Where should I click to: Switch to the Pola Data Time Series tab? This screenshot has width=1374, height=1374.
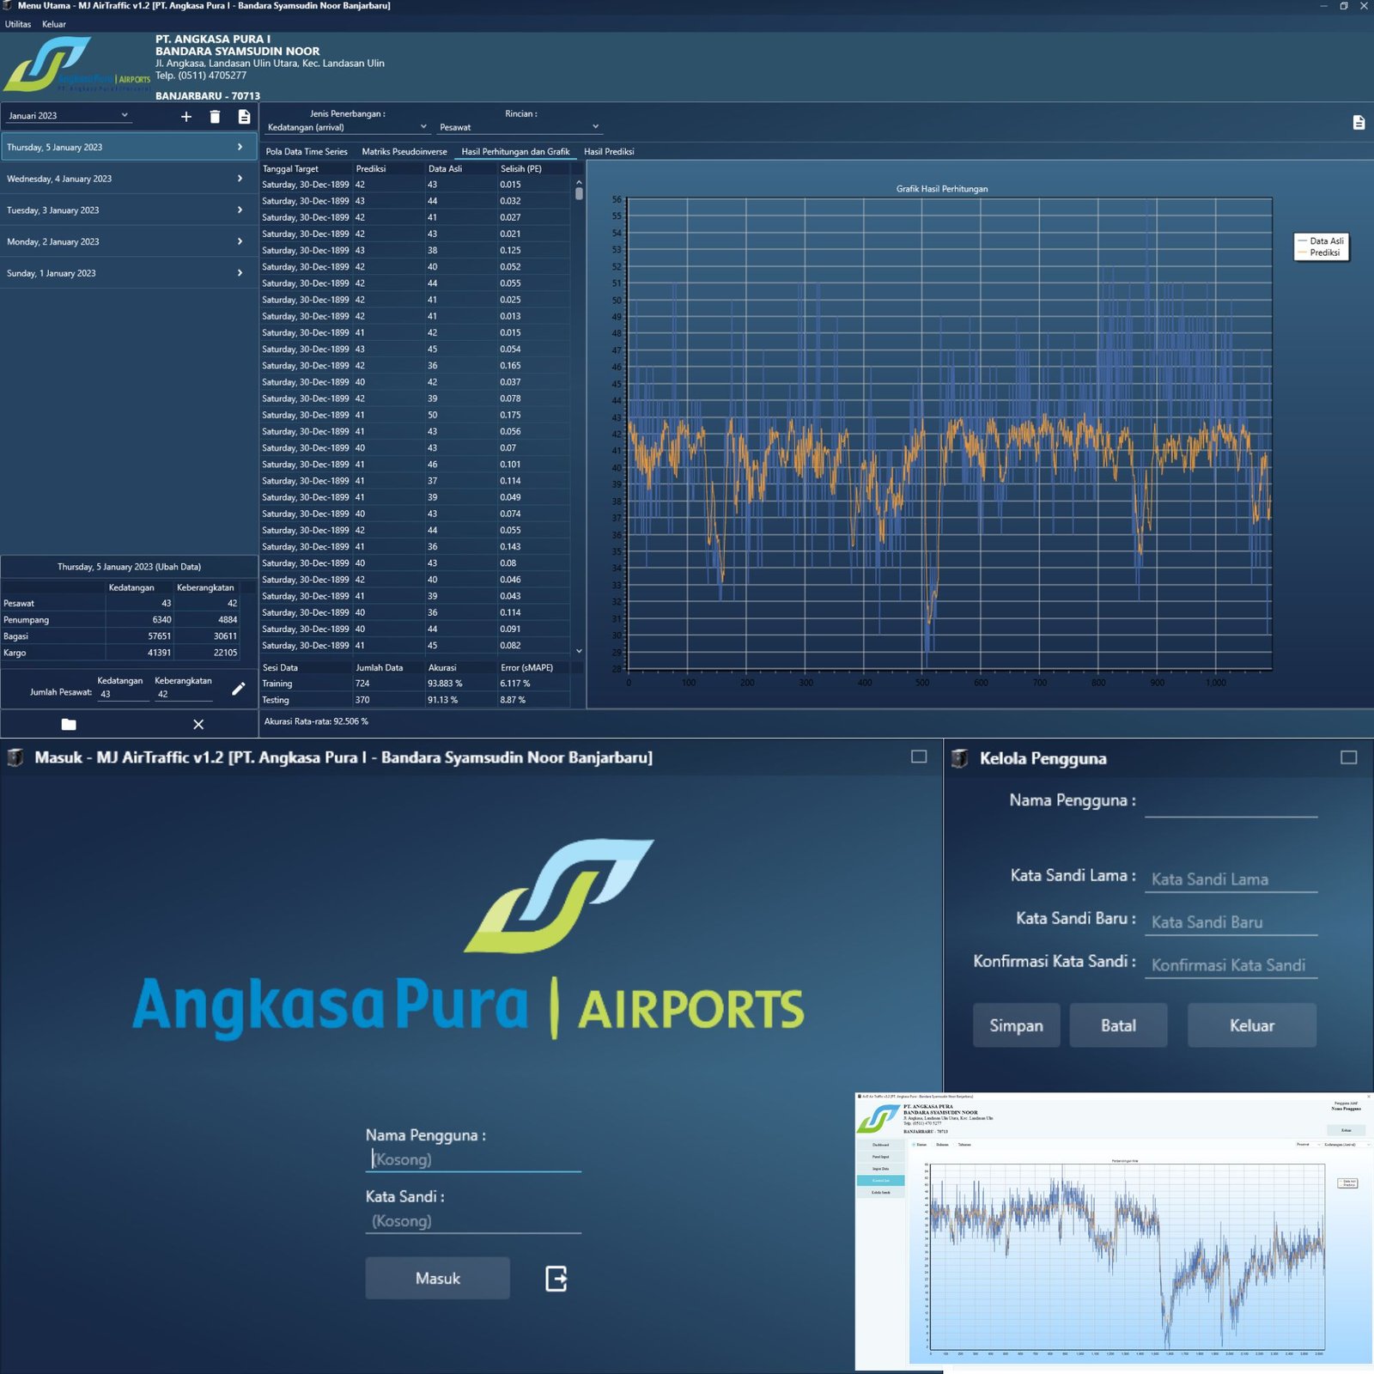[307, 152]
